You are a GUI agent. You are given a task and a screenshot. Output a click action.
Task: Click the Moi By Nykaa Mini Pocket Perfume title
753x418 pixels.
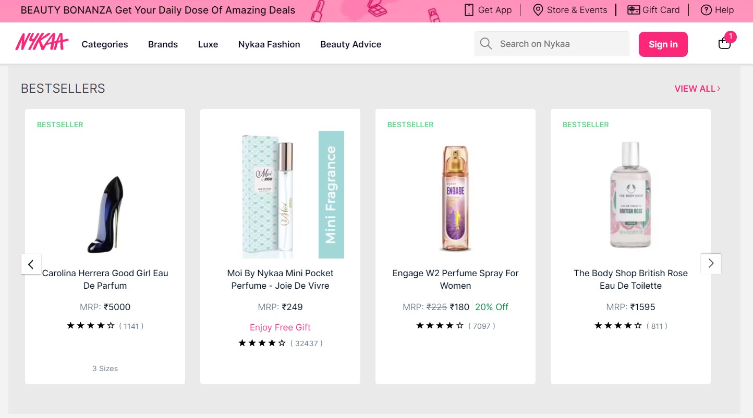click(x=280, y=279)
